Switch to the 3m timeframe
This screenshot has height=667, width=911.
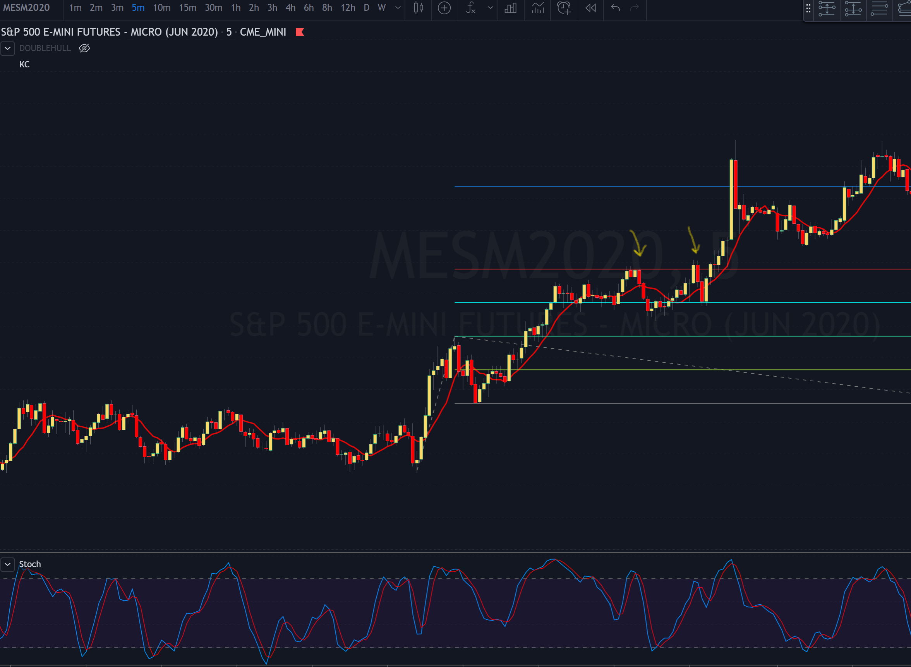[x=117, y=8]
